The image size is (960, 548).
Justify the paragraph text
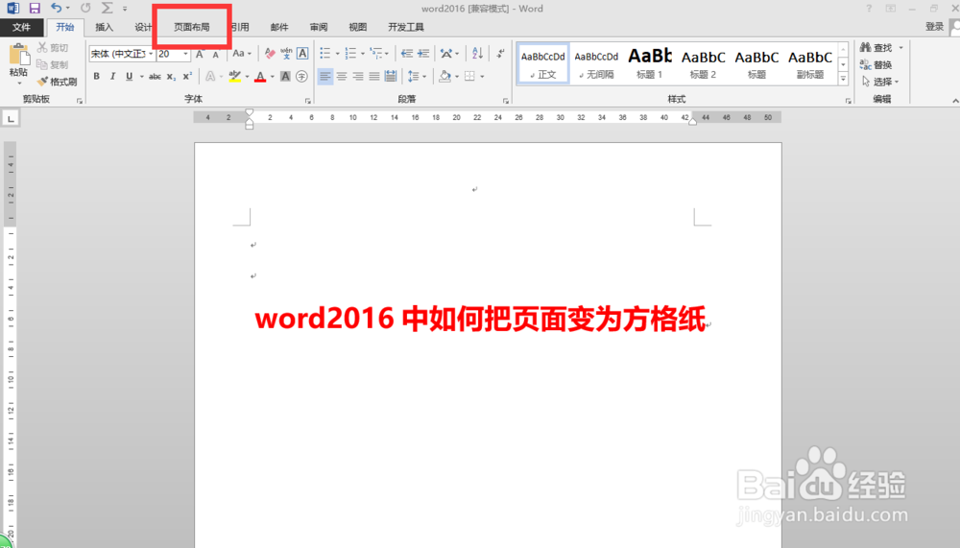coord(374,77)
